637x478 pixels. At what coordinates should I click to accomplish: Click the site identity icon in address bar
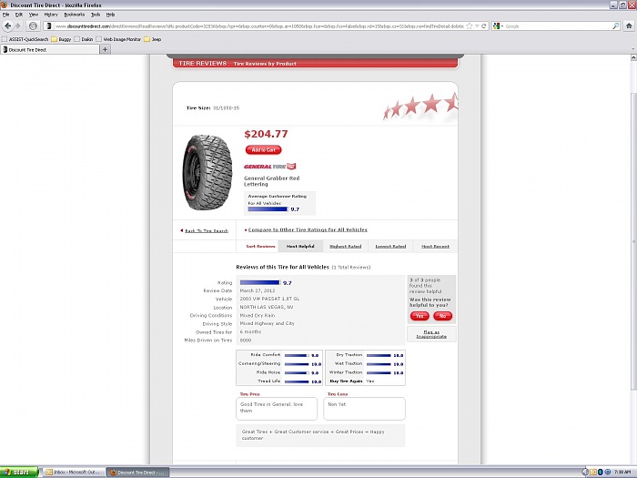(x=49, y=26)
